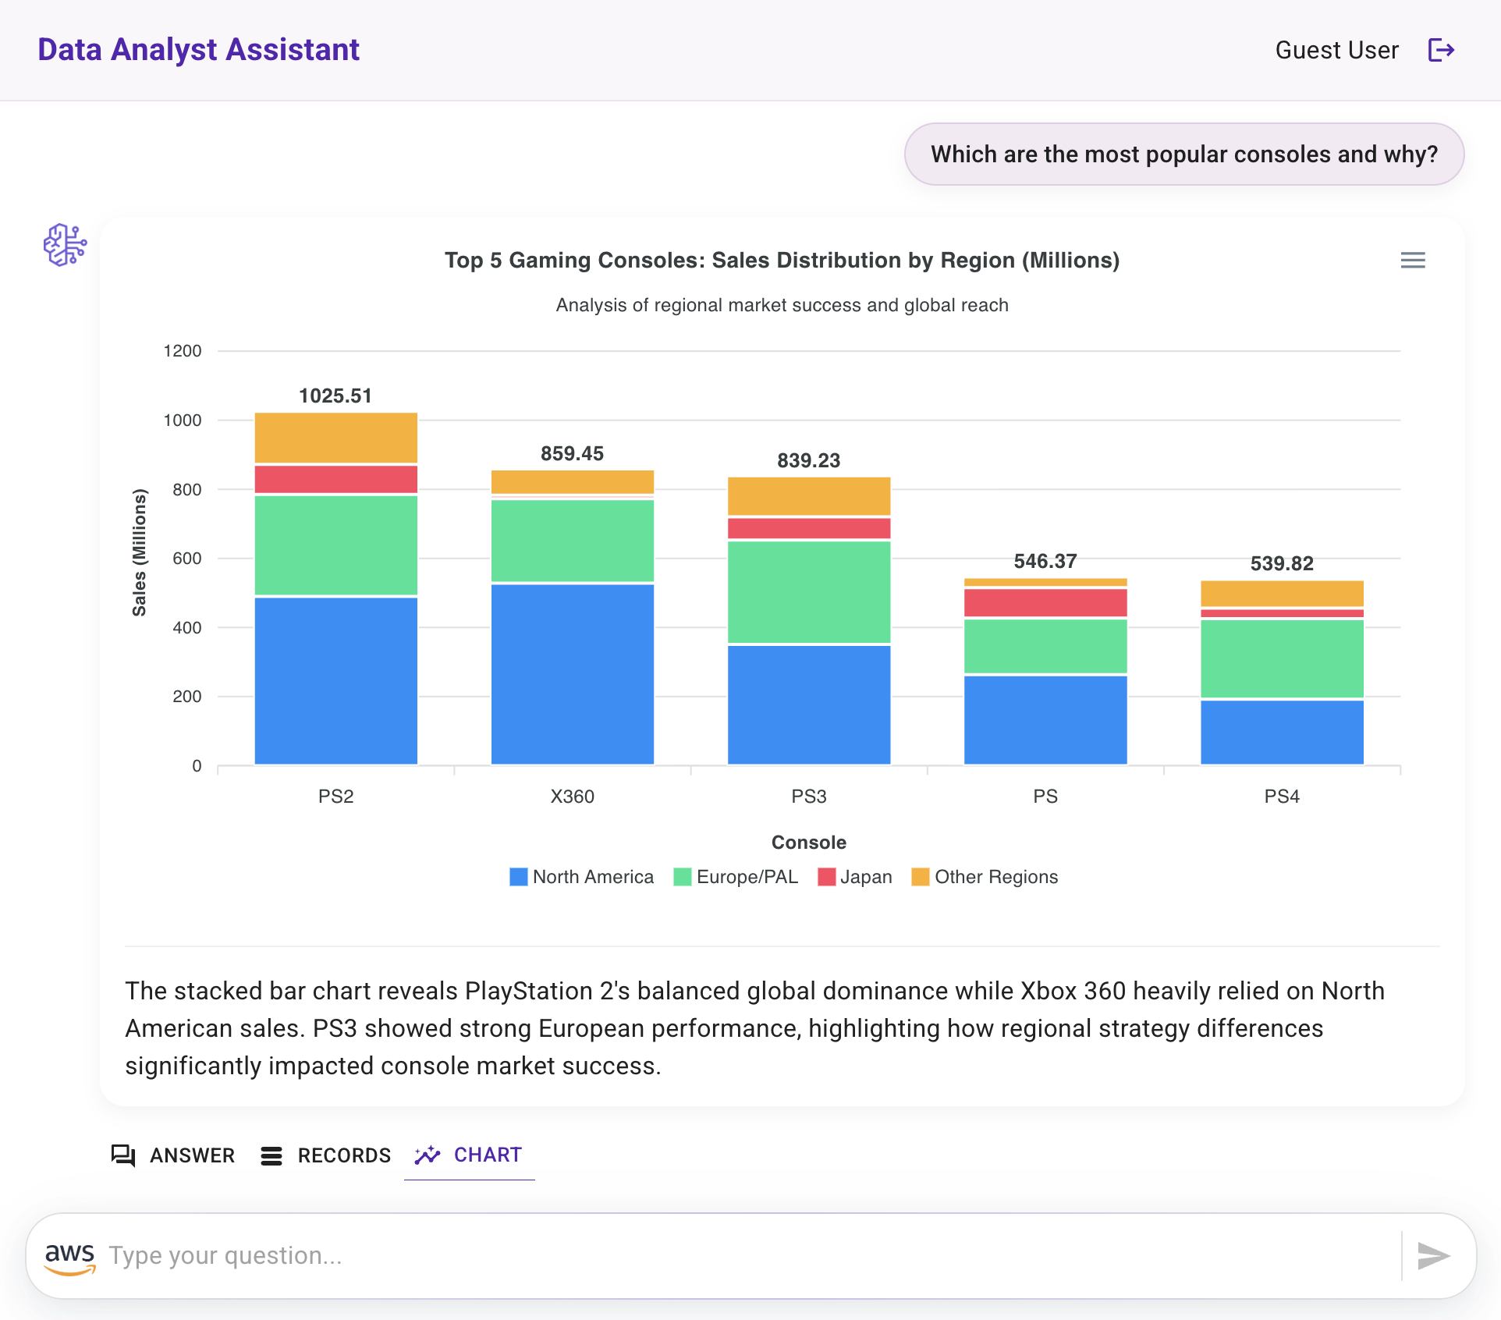1501x1320 pixels.
Task: Click the red Japan legend swatch
Action: tap(827, 877)
